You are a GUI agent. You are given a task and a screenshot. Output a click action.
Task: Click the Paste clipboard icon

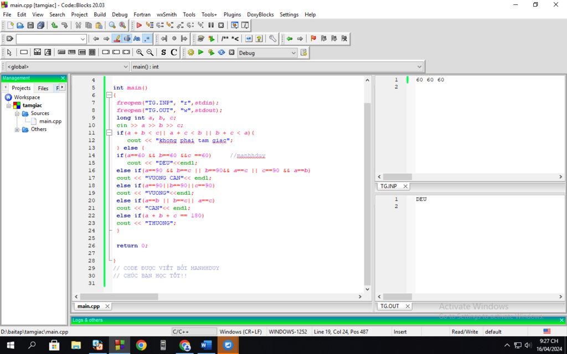pos(99,25)
